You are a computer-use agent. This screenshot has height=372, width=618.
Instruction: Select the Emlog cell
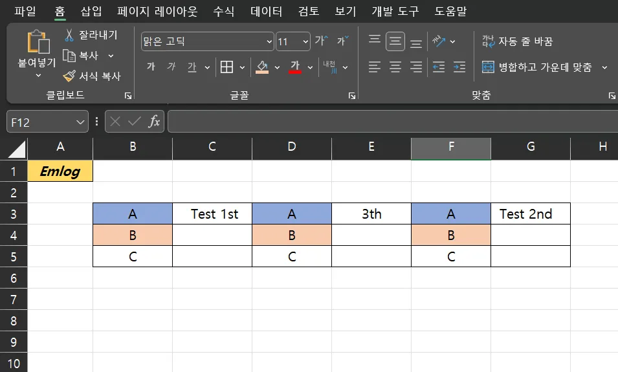tap(60, 171)
